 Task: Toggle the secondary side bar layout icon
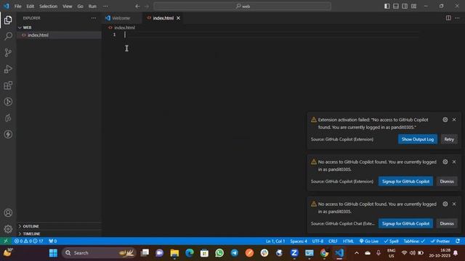coord(405,7)
